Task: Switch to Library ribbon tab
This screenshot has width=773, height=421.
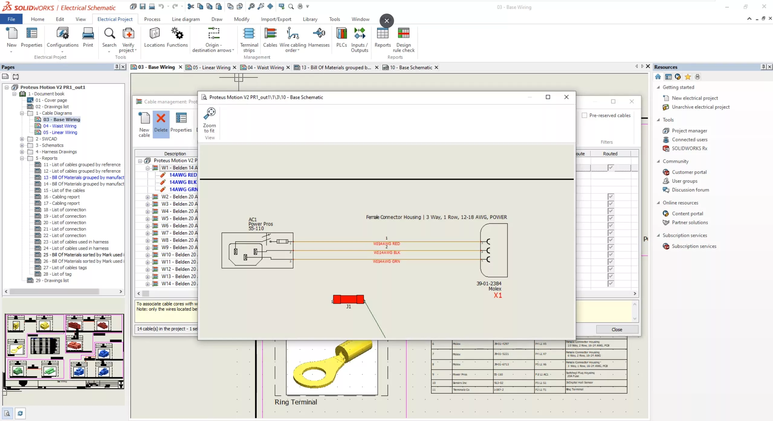Action: (310, 19)
